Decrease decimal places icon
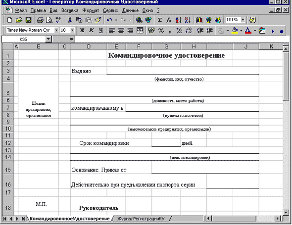 (189, 30)
